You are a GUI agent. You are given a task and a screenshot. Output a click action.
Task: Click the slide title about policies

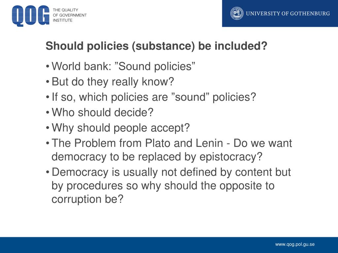156,46
